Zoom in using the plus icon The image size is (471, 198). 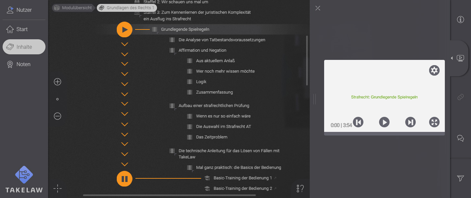pyautogui.click(x=57, y=81)
